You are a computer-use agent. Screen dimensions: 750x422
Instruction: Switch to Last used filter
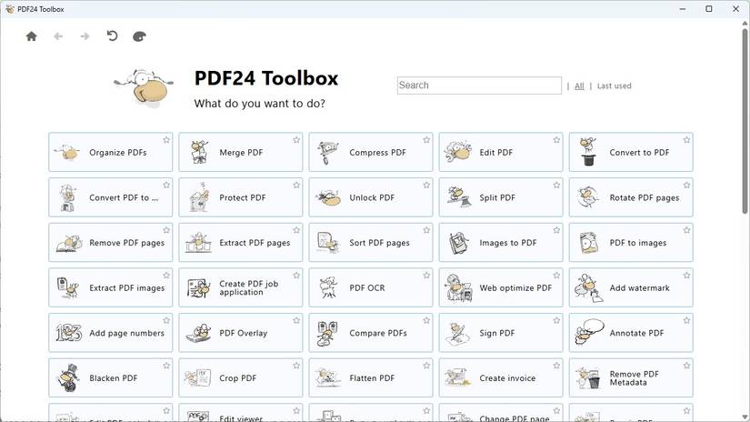click(x=615, y=86)
